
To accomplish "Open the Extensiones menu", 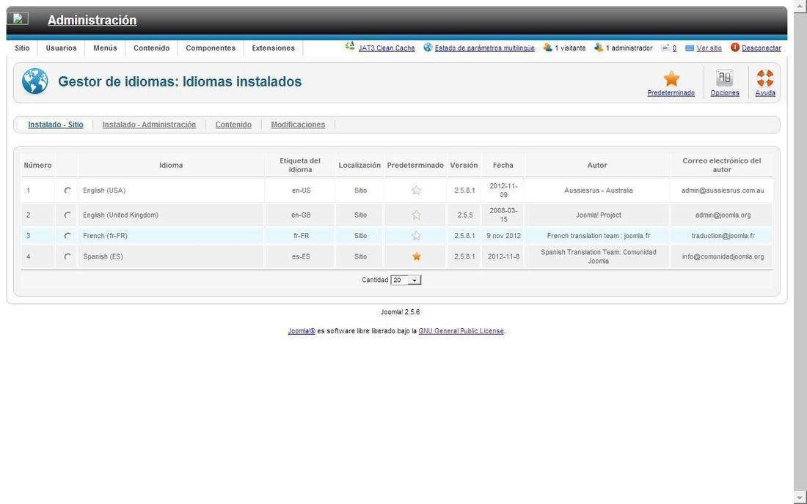I will [x=274, y=48].
